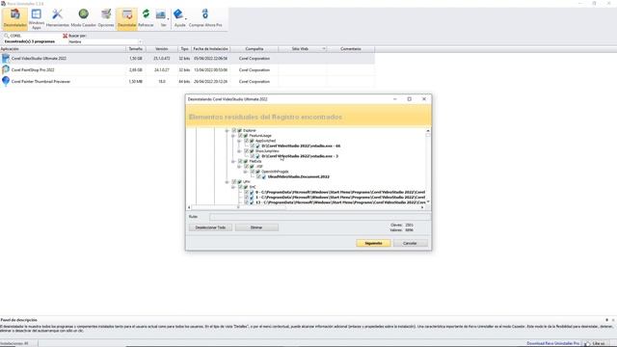Sort list by Compañía column
This screenshot has height=347, width=617.
pyautogui.click(x=255, y=49)
